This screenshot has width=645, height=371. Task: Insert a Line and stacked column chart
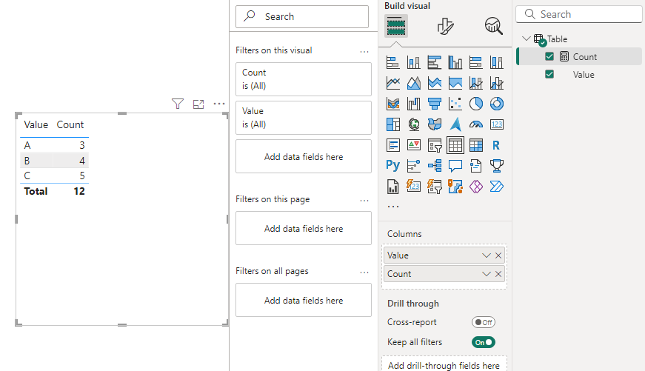coord(476,83)
